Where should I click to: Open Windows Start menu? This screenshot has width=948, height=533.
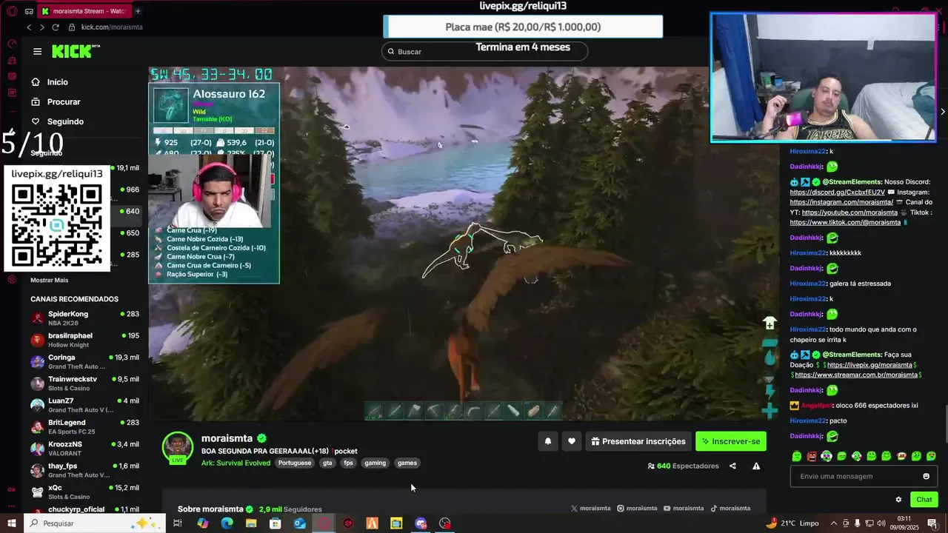pos(11,523)
